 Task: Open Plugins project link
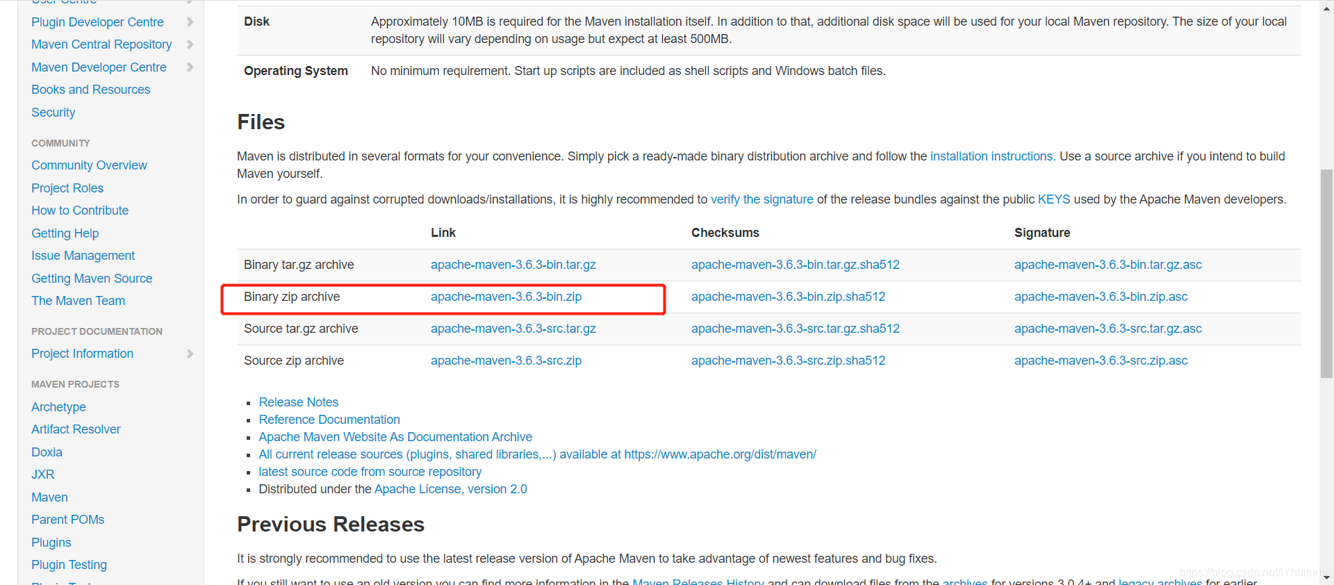click(x=51, y=543)
